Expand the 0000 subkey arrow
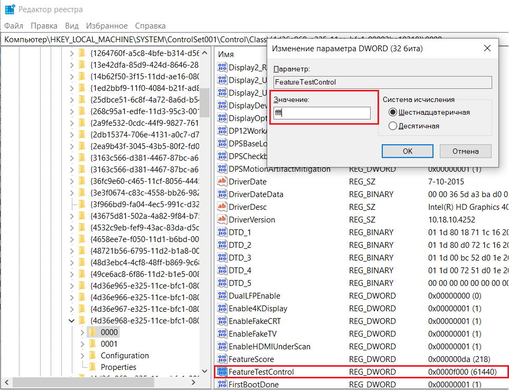This screenshot has height=390, width=509. point(82,332)
